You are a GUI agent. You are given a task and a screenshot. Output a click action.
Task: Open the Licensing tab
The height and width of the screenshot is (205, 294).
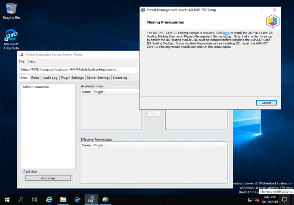[x=120, y=78]
